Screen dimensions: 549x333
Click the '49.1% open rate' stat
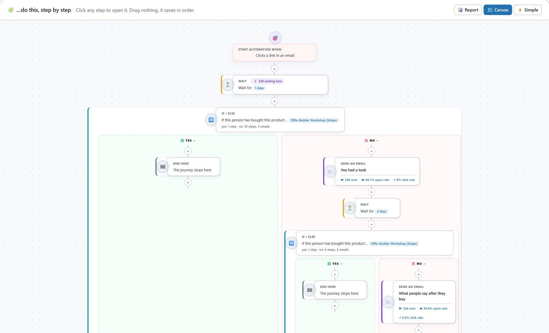point(375,180)
